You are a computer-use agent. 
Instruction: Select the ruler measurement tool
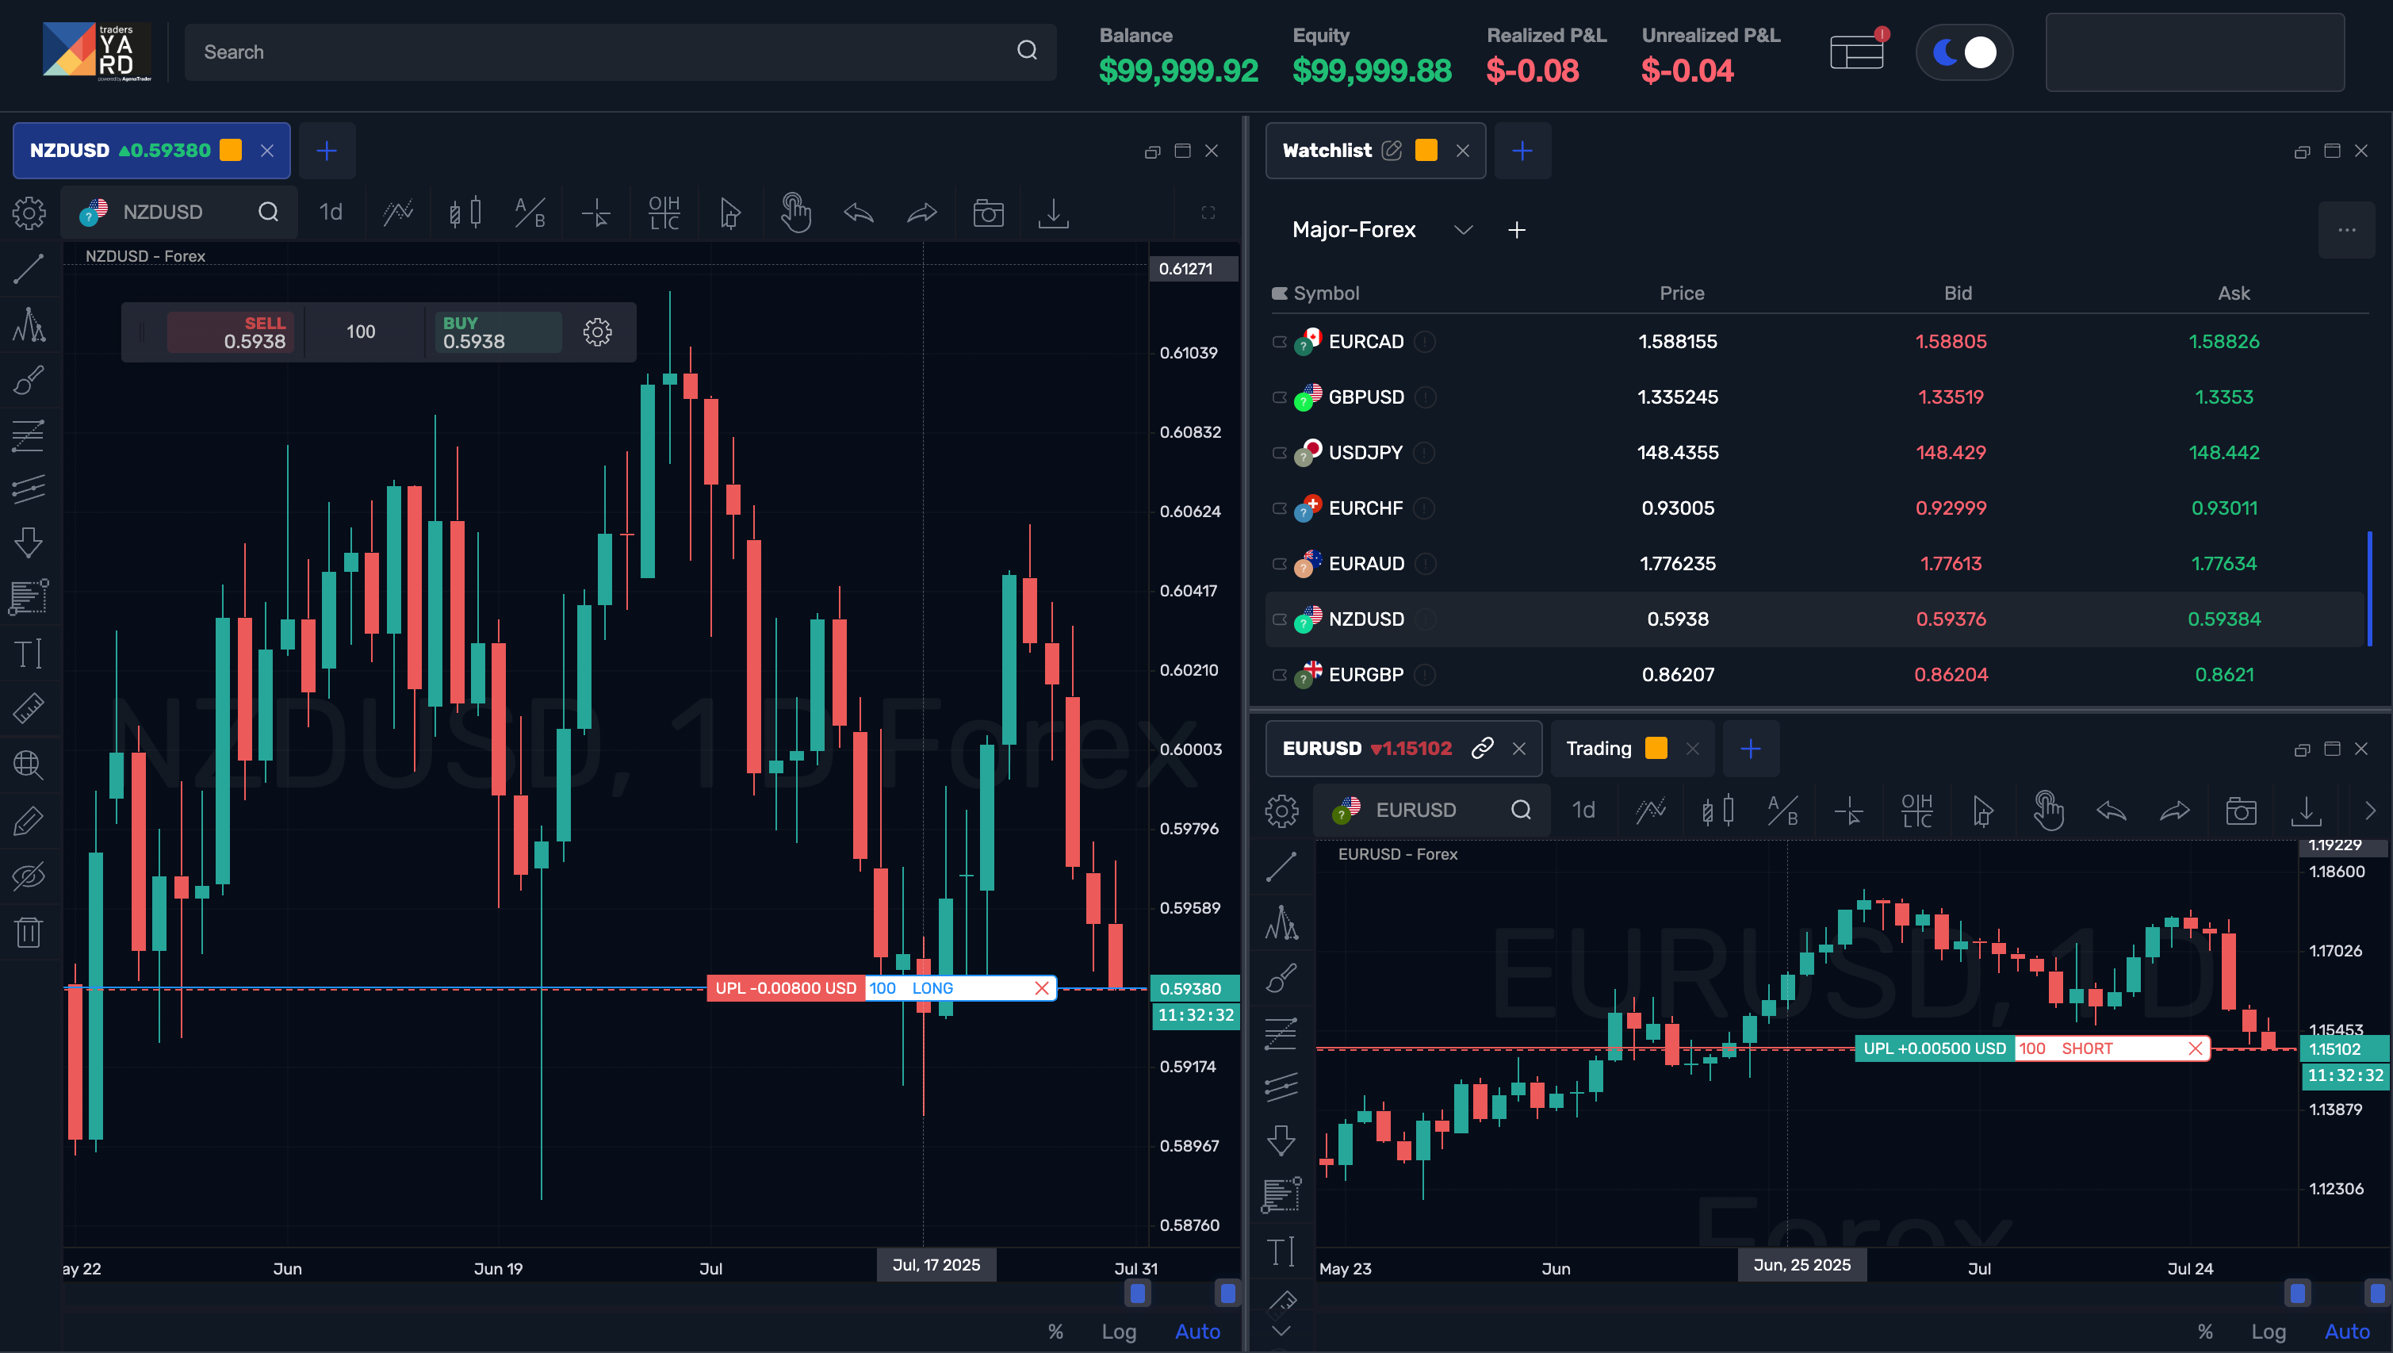(29, 708)
